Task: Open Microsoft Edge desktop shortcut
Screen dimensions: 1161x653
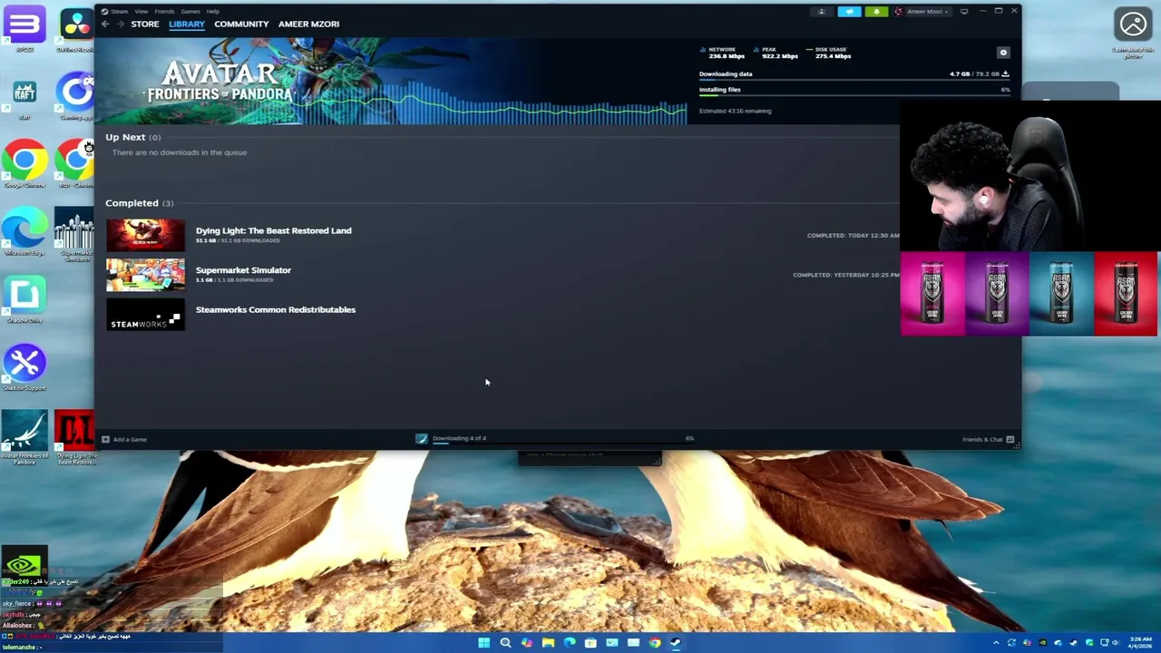Action: (x=24, y=232)
